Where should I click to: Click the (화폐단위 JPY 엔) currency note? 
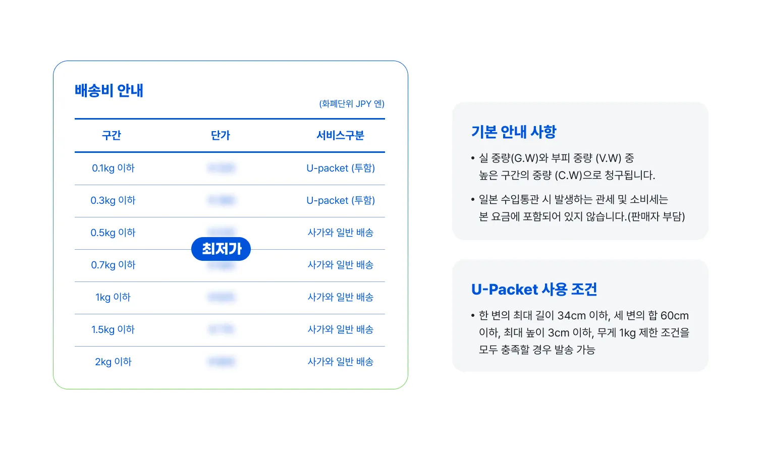tap(352, 104)
